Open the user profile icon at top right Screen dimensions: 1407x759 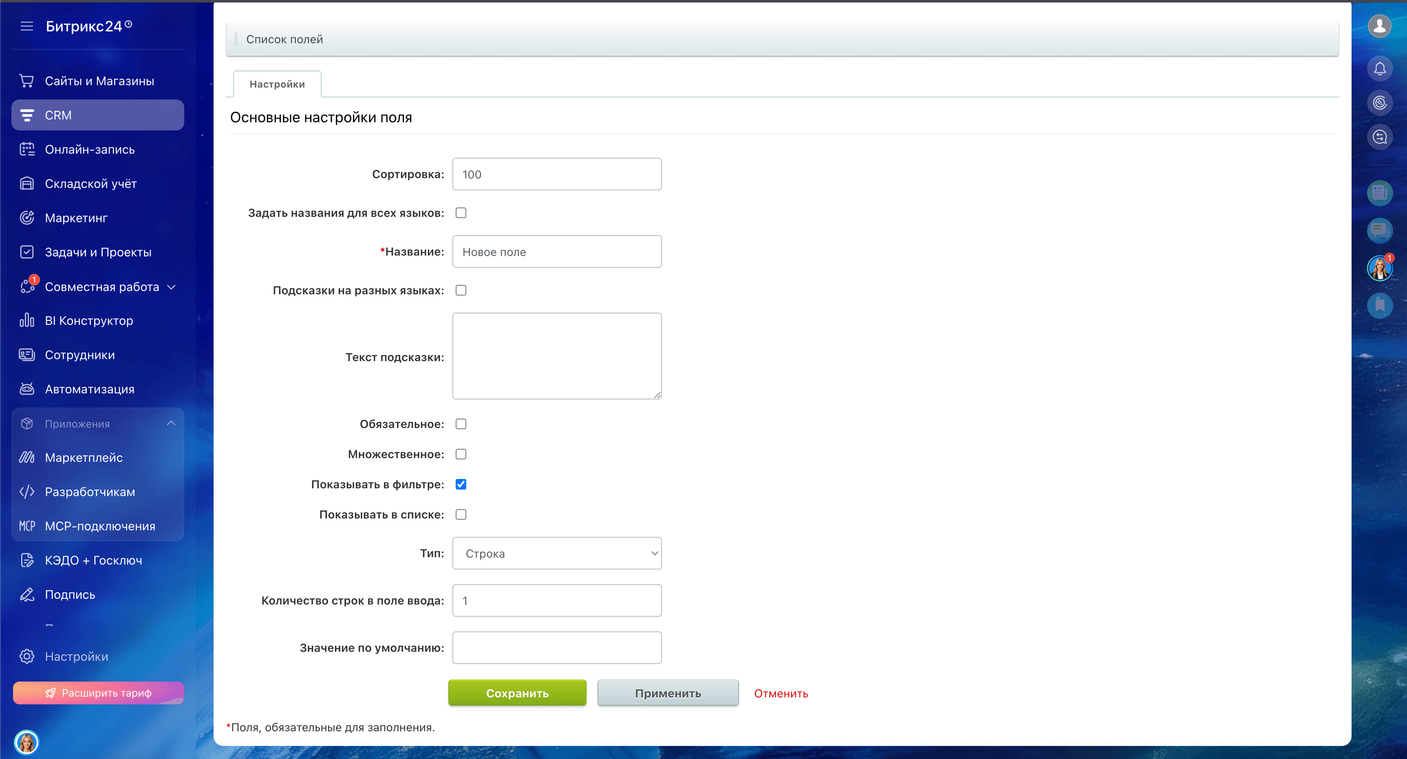1379,26
